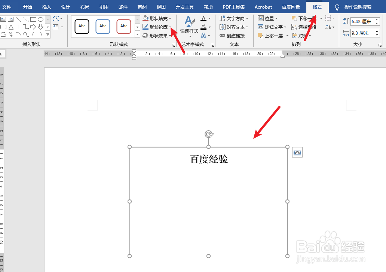Apply the black outline Abc style
Viewport: 386px width, 272px height.
click(82, 26)
